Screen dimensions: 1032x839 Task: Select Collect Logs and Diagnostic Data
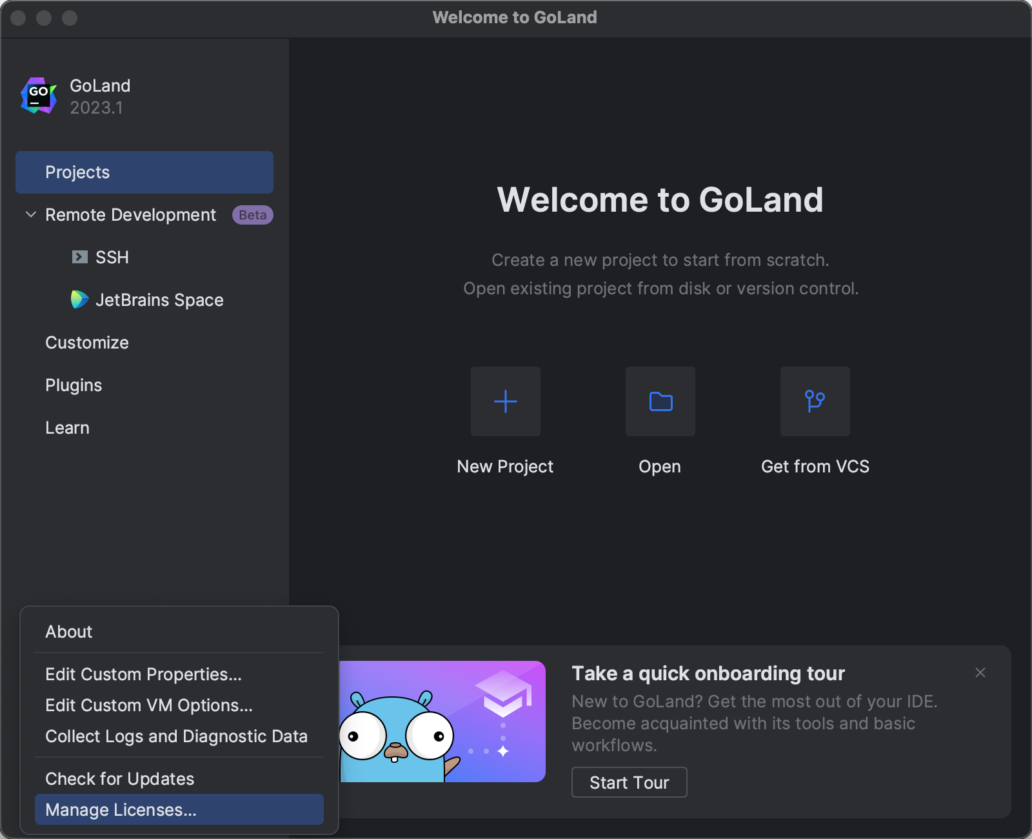pos(175,736)
